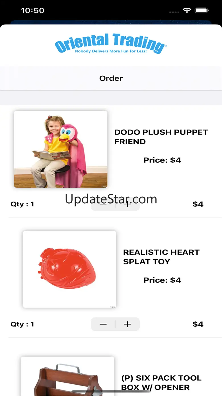The height and width of the screenshot is (396, 222).
Task: Select the Realistic Heart Splat Toy title
Action: click(161, 257)
